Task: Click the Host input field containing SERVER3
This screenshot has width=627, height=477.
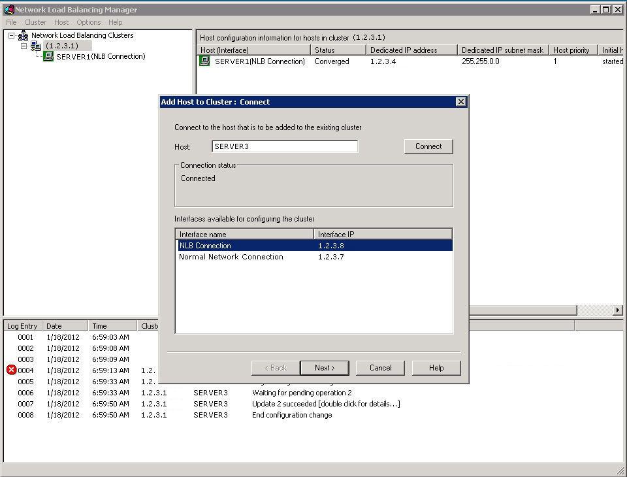Action: point(285,146)
